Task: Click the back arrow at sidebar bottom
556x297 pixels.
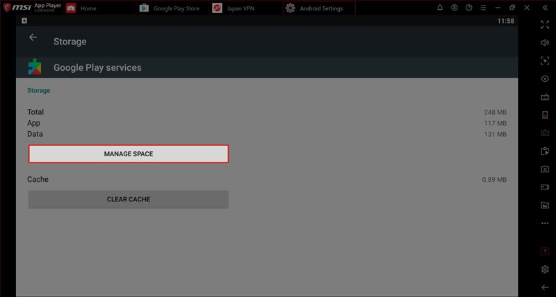Action: (x=545, y=287)
